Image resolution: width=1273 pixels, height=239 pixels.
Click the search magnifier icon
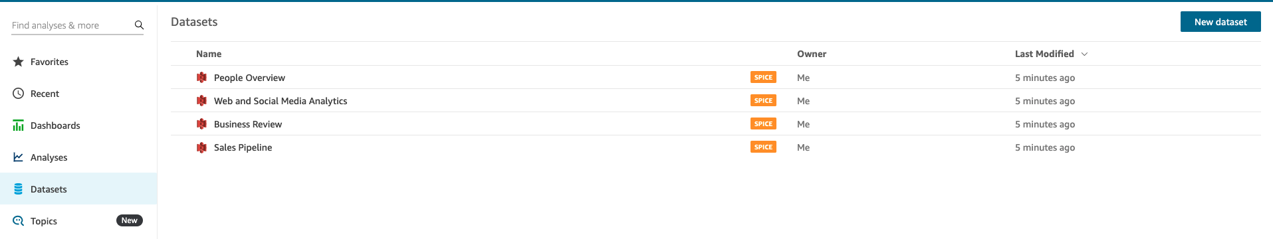(x=139, y=25)
